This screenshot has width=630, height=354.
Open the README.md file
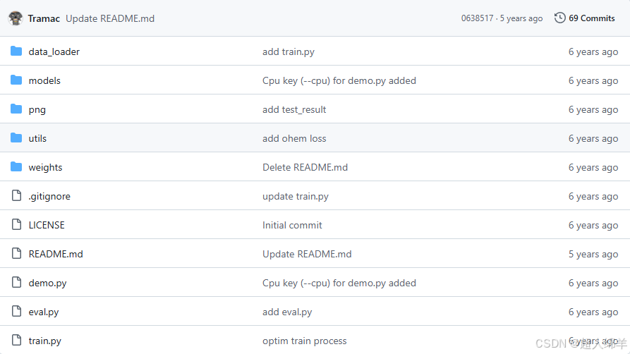[56, 254]
